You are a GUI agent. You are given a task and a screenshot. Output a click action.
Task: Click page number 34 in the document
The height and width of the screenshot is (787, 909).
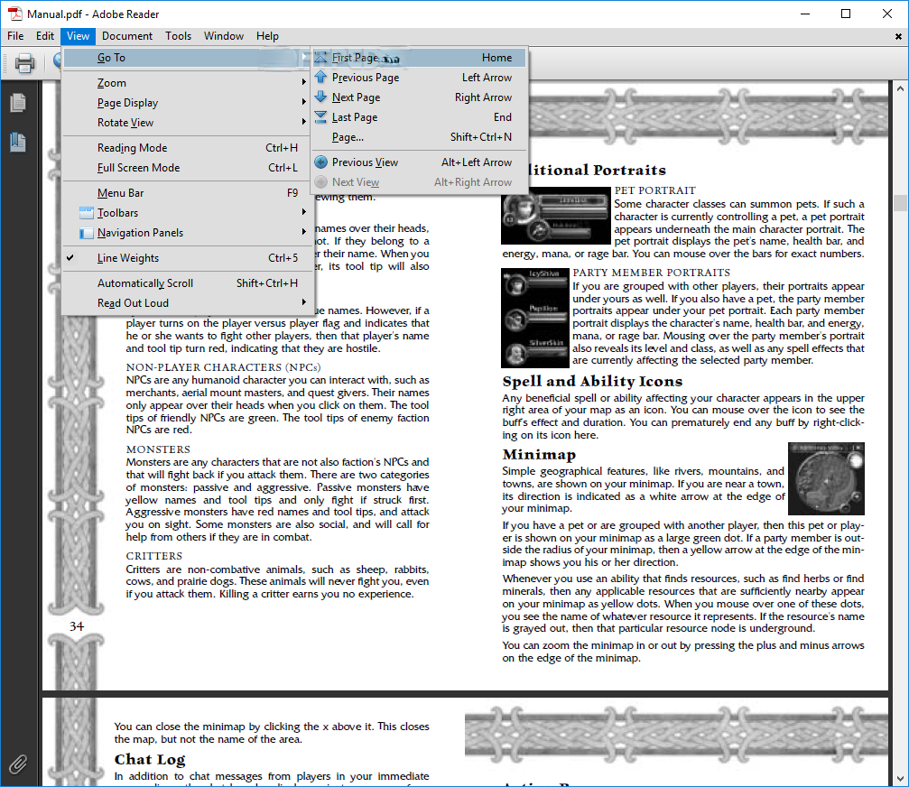[x=77, y=626]
